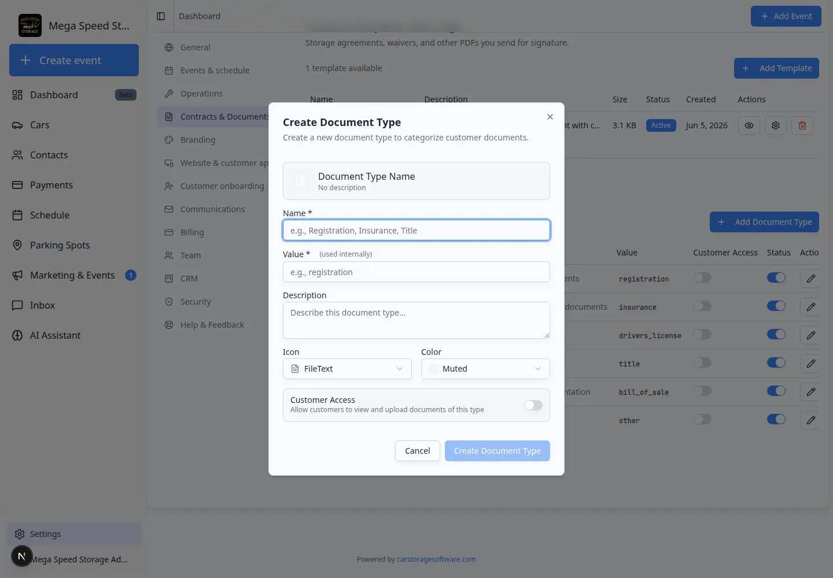Edit the insurance document type
The width and height of the screenshot is (833, 578).
(x=811, y=307)
